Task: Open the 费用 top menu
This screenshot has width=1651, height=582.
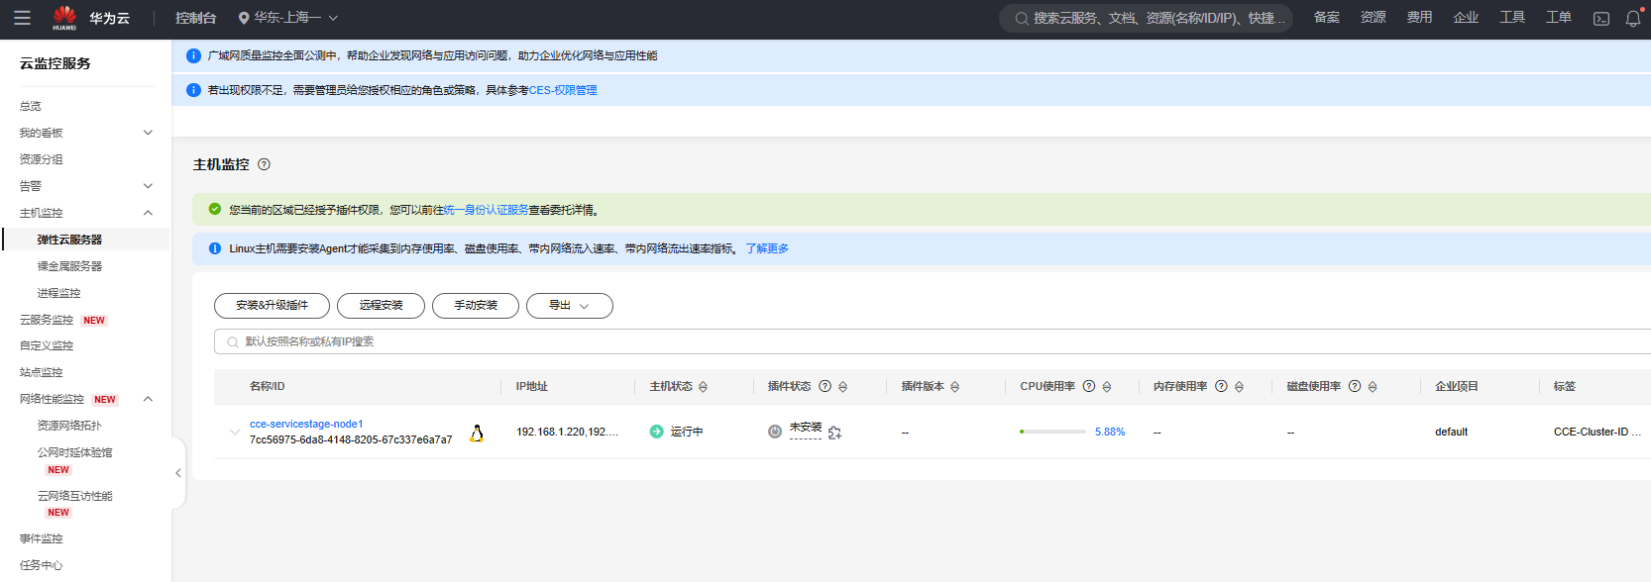Action: (x=1419, y=18)
